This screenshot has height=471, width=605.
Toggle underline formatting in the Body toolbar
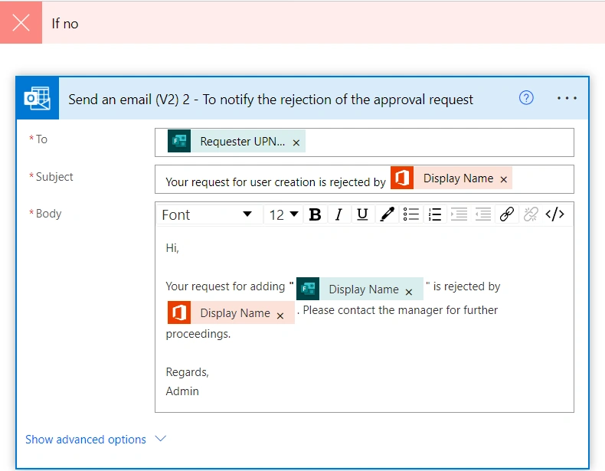coord(362,214)
